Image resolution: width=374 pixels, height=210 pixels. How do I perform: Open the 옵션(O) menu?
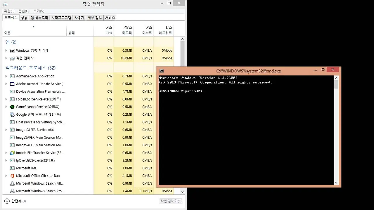(24, 11)
